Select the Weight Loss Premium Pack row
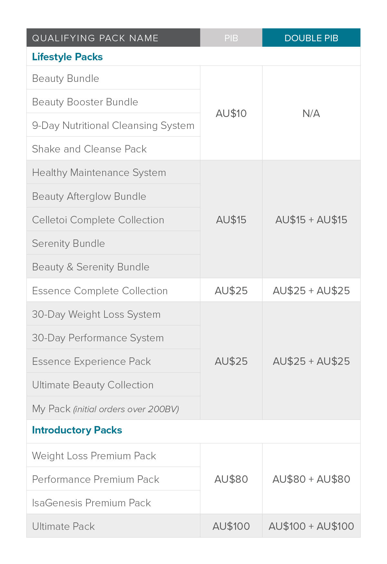 [113, 455]
